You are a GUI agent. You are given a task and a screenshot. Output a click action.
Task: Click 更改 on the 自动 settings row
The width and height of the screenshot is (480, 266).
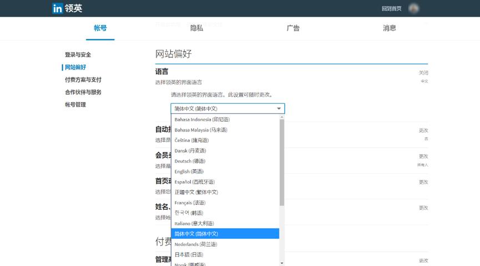click(x=423, y=131)
